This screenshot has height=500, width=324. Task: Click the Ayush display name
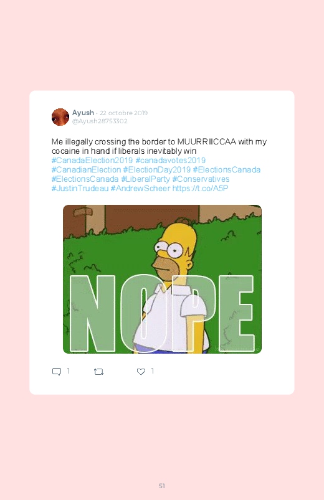click(83, 113)
